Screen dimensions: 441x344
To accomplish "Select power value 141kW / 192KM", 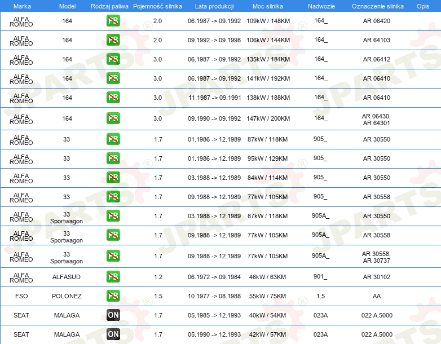I will click(x=268, y=78).
